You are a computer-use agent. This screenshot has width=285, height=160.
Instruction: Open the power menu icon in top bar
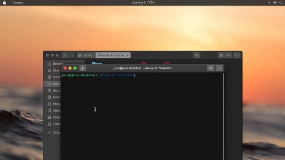[281, 3]
